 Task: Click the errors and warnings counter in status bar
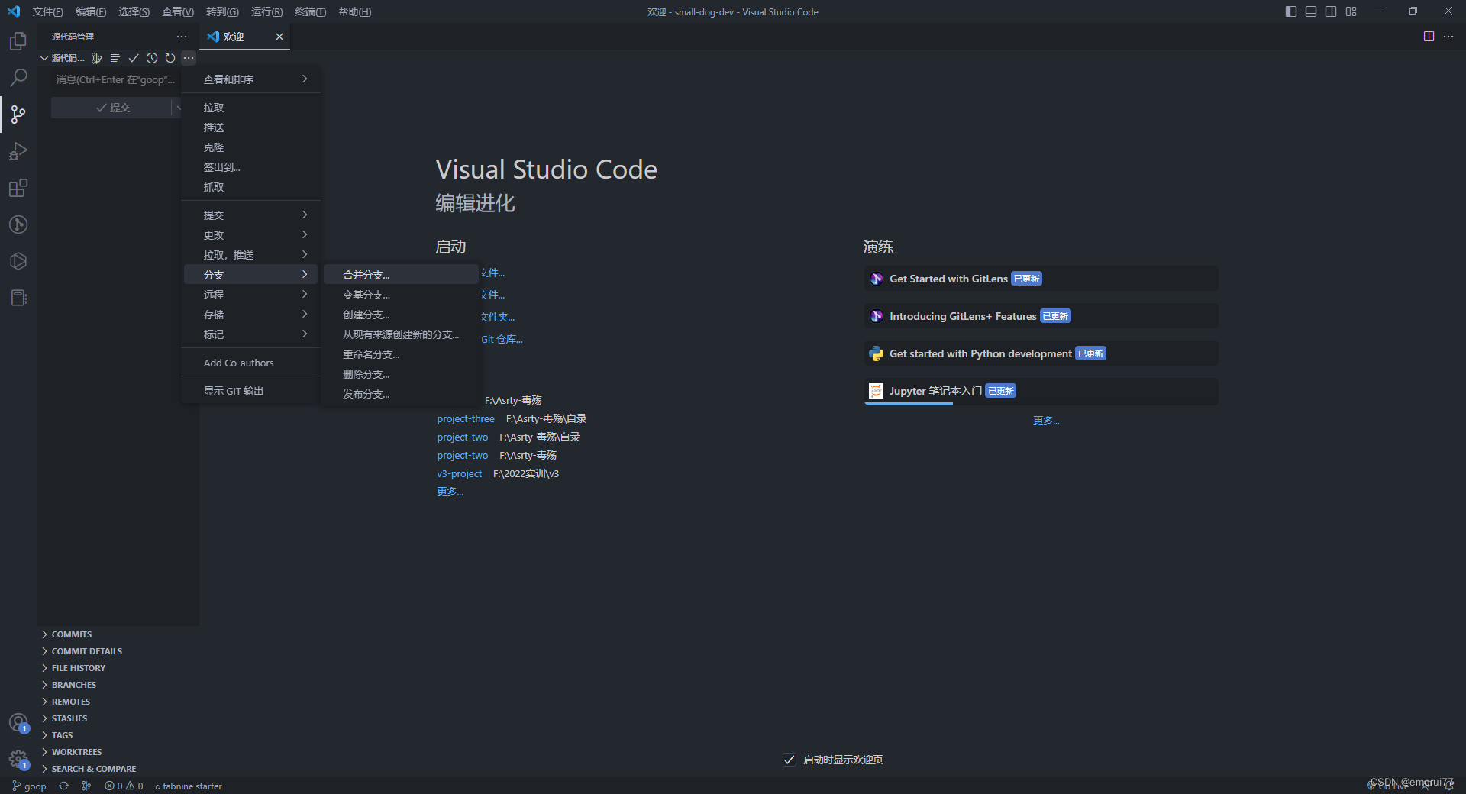124,786
